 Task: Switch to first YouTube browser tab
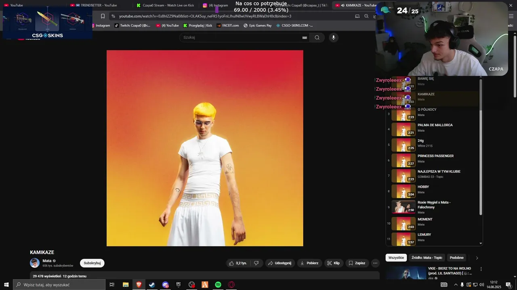tap(13, 5)
